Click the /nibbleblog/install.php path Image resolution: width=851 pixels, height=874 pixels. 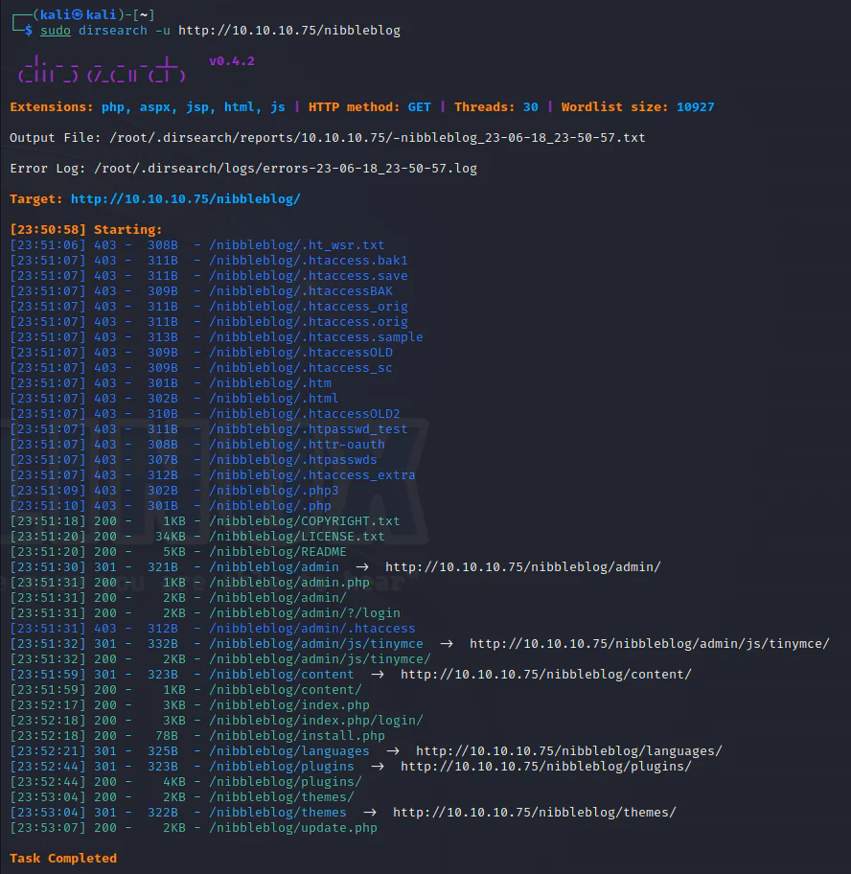296,736
